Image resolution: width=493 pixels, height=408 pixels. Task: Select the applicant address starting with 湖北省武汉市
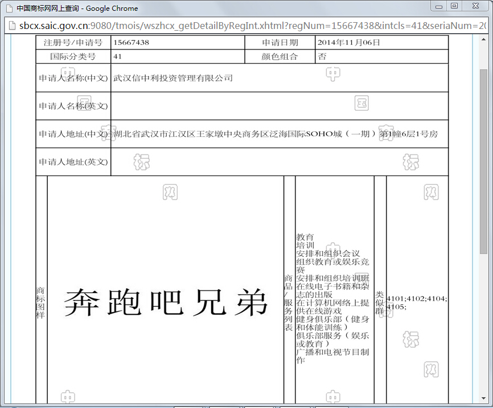click(x=276, y=134)
